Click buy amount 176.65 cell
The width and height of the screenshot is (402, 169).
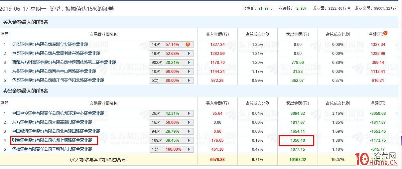(x=217, y=140)
